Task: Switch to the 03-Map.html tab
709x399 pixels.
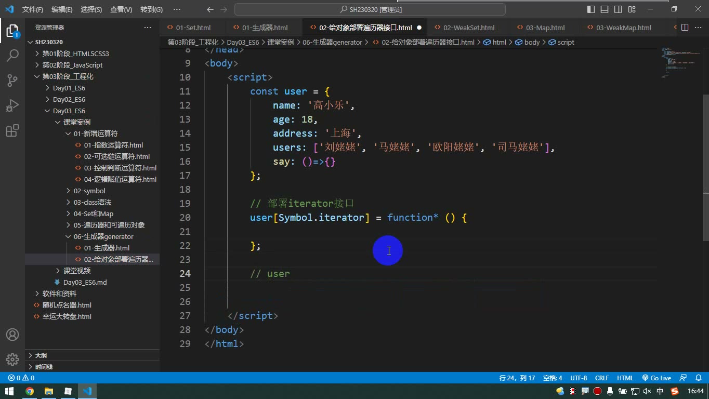Action: [x=545, y=28]
